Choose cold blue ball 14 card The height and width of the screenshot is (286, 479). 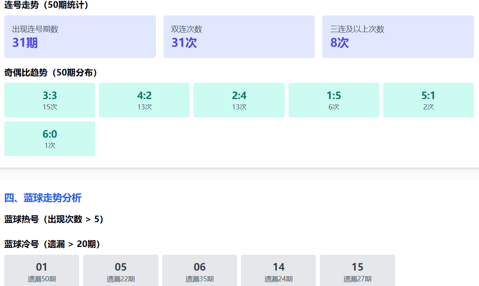[x=278, y=271]
